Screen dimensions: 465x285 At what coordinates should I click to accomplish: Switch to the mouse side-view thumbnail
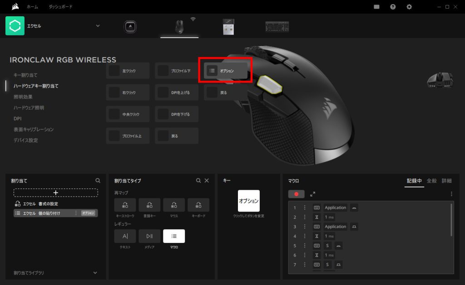tap(440, 80)
